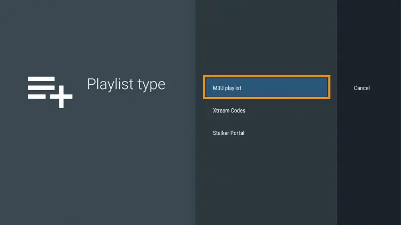Select the M3U playlist option
The width and height of the screenshot is (401, 225).
coord(266,87)
